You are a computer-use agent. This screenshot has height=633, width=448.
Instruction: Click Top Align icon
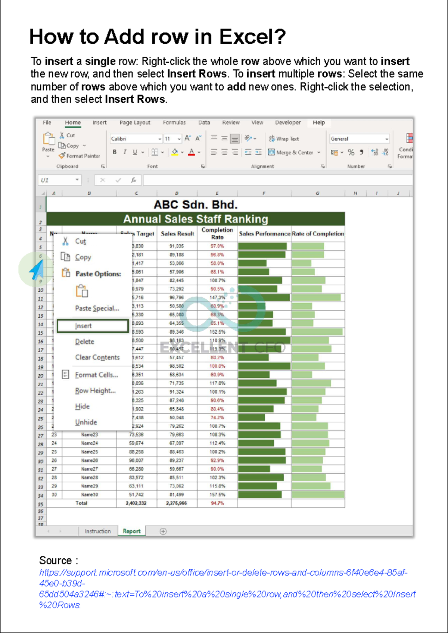point(214,138)
